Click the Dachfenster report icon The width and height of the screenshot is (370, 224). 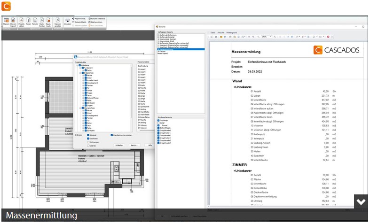coord(42,22)
